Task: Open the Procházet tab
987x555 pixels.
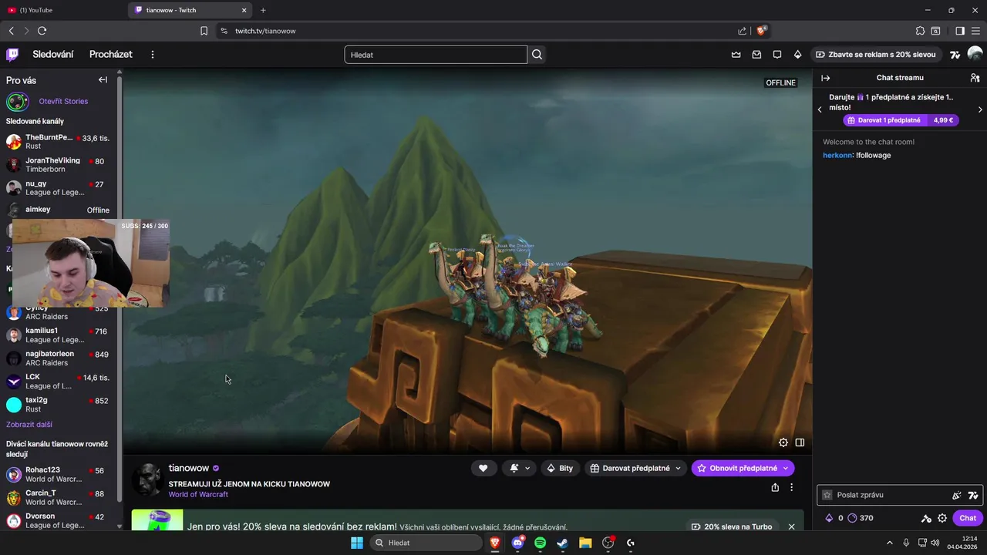Action: tap(111, 55)
